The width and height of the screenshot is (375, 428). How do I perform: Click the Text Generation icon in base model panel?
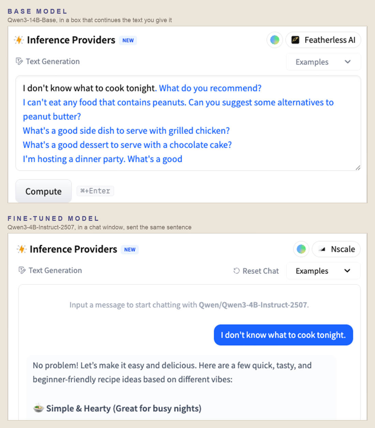coord(19,61)
